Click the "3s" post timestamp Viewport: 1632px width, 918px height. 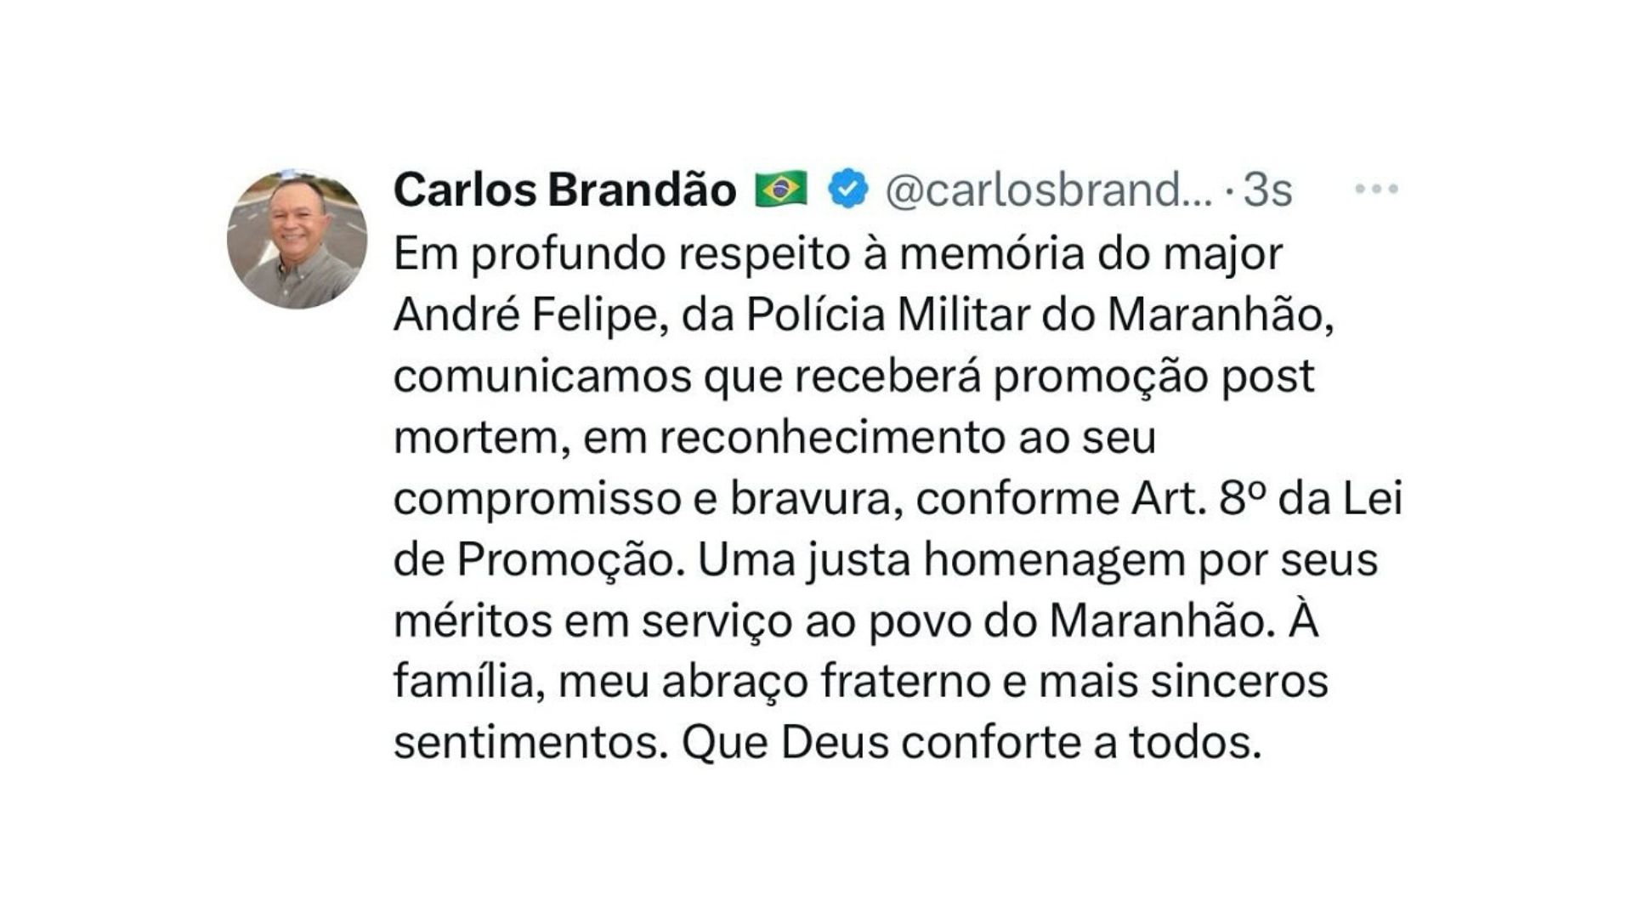pyautogui.click(x=1267, y=189)
